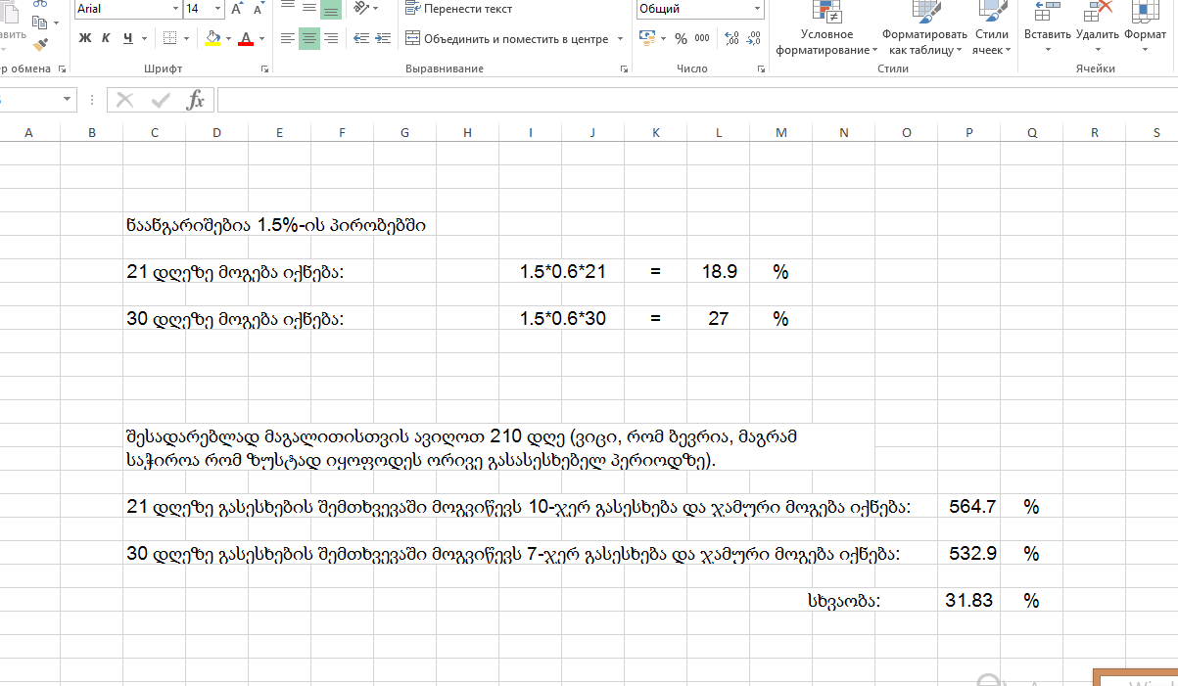Select the cell containing 564.7
The image size is (1178, 686).
click(968, 506)
